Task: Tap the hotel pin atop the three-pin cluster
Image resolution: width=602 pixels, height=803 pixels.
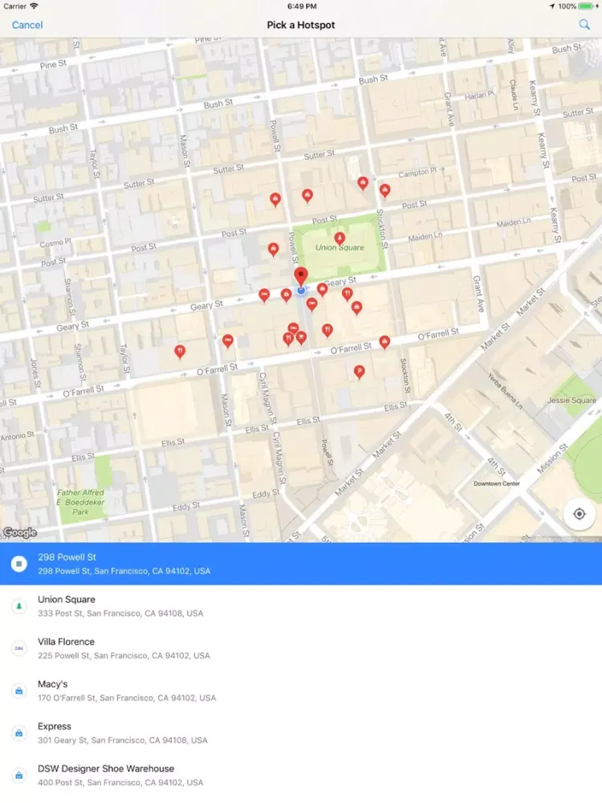Action: click(x=293, y=328)
